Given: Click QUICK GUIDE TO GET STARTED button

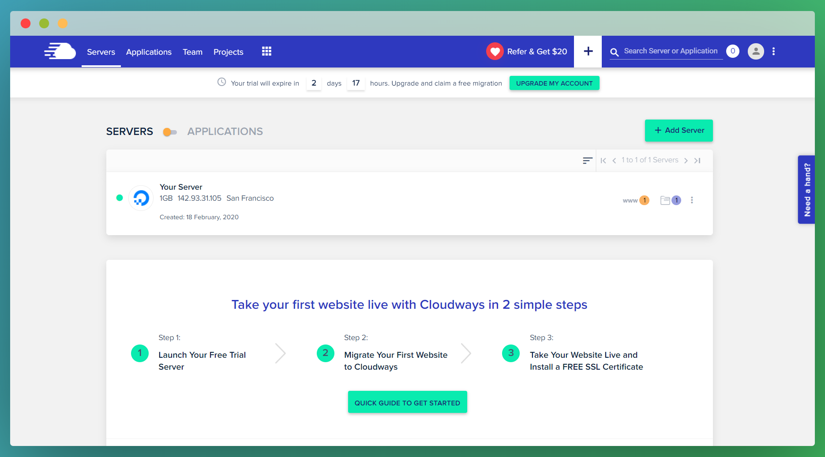Looking at the screenshot, I should pyautogui.click(x=408, y=402).
